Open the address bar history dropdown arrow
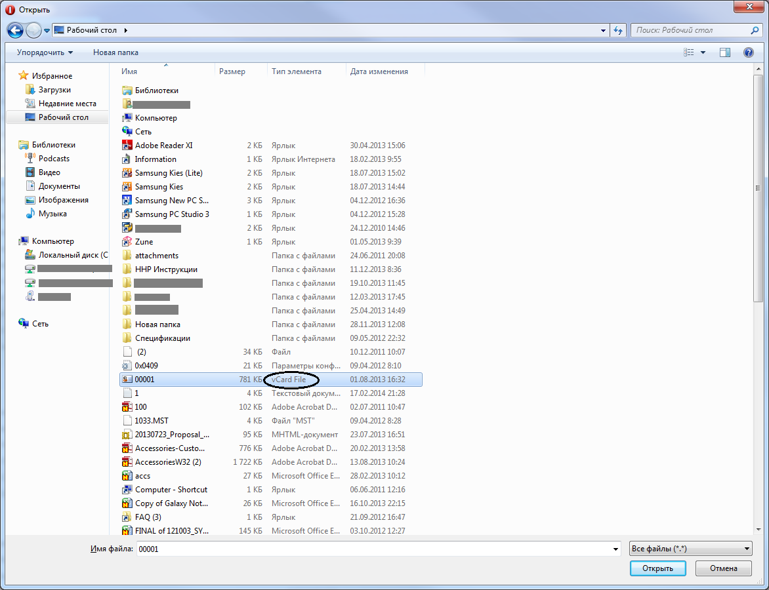The image size is (769, 590). pyautogui.click(x=603, y=30)
